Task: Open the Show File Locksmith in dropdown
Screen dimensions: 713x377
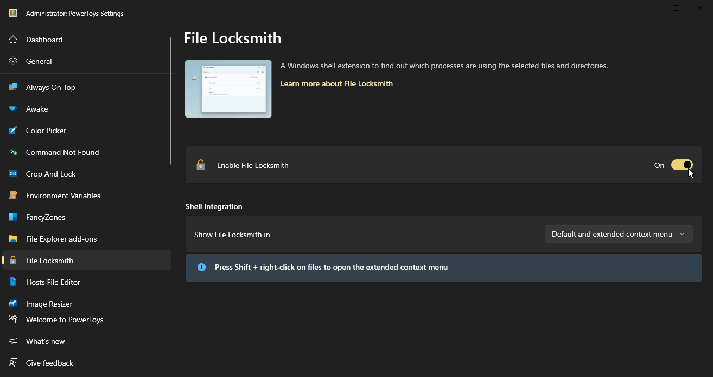Action: click(619, 234)
